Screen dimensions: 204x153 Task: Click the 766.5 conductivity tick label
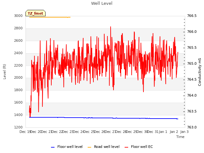(192, 16)
